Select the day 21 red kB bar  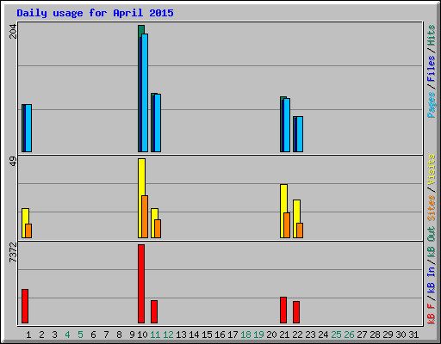[x=283, y=310]
